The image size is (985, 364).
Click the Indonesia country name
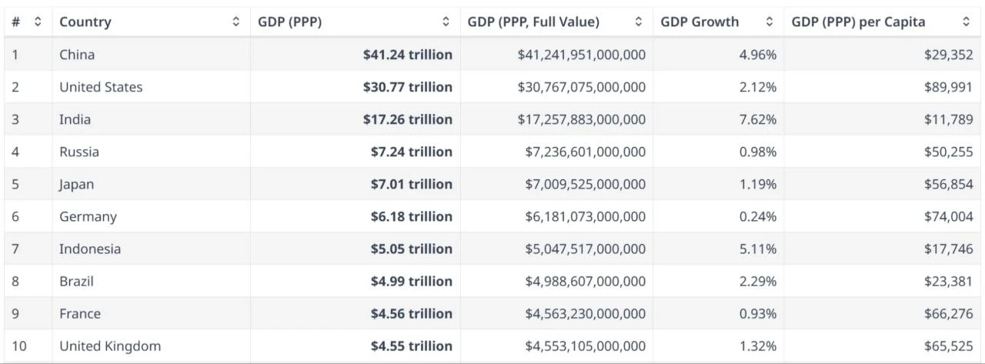[x=90, y=249]
